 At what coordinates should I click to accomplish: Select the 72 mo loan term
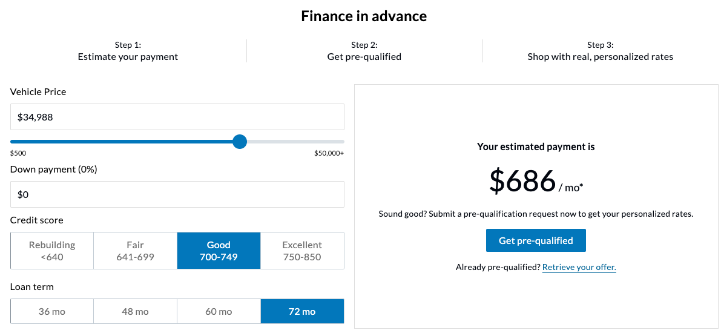(x=302, y=311)
